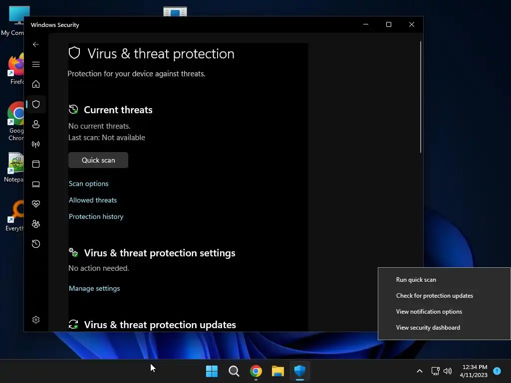Select the Notepad++ desktop shortcut

coord(14,168)
